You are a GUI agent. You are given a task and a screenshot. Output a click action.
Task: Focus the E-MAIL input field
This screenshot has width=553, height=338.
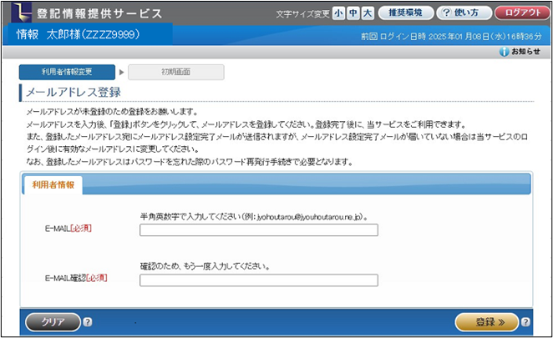pyautogui.click(x=259, y=230)
